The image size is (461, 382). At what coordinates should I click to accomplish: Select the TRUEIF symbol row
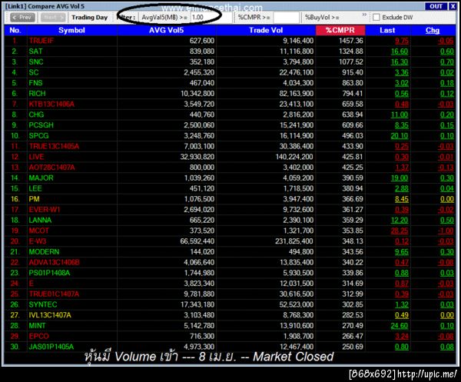[x=230, y=41]
